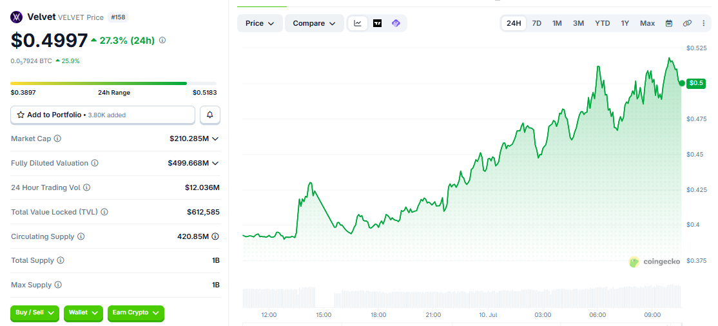Click the $0.4997 price text
Image resolution: width=718 pixels, height=326 pixels.
click(49, 41)
